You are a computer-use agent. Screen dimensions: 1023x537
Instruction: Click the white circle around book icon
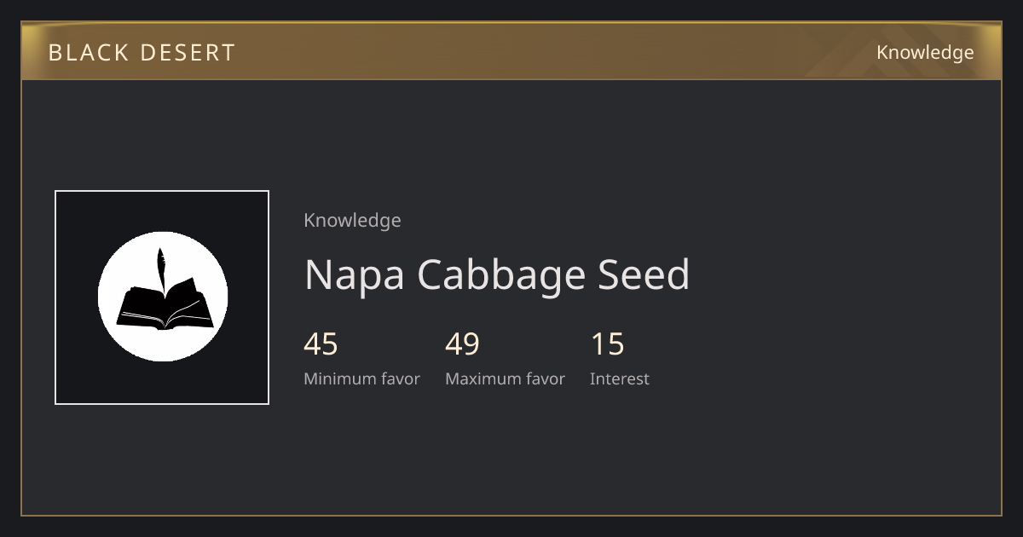coord(163,297)
